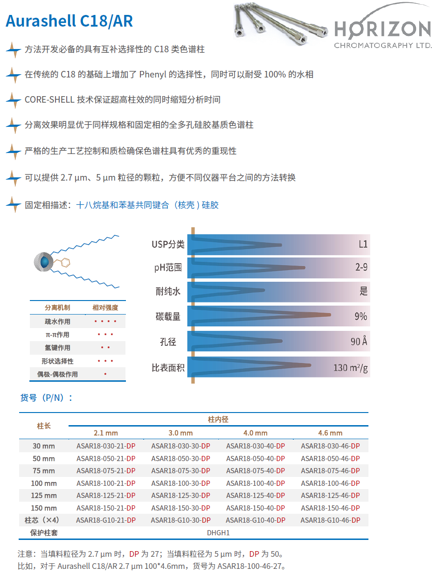This screenshot has height=574, width=437.
Task: Click the star bullet beside 严格的生产工艺控制
Action: click(14, 151)
